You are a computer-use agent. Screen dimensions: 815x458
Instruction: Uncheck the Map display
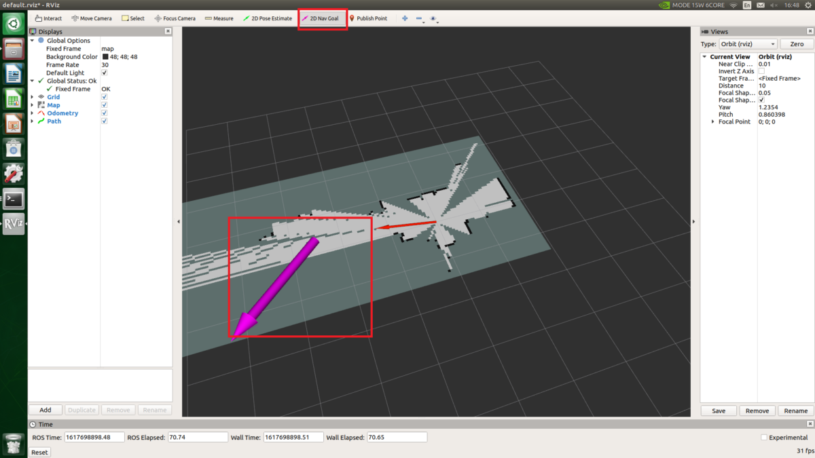point(104,104)
